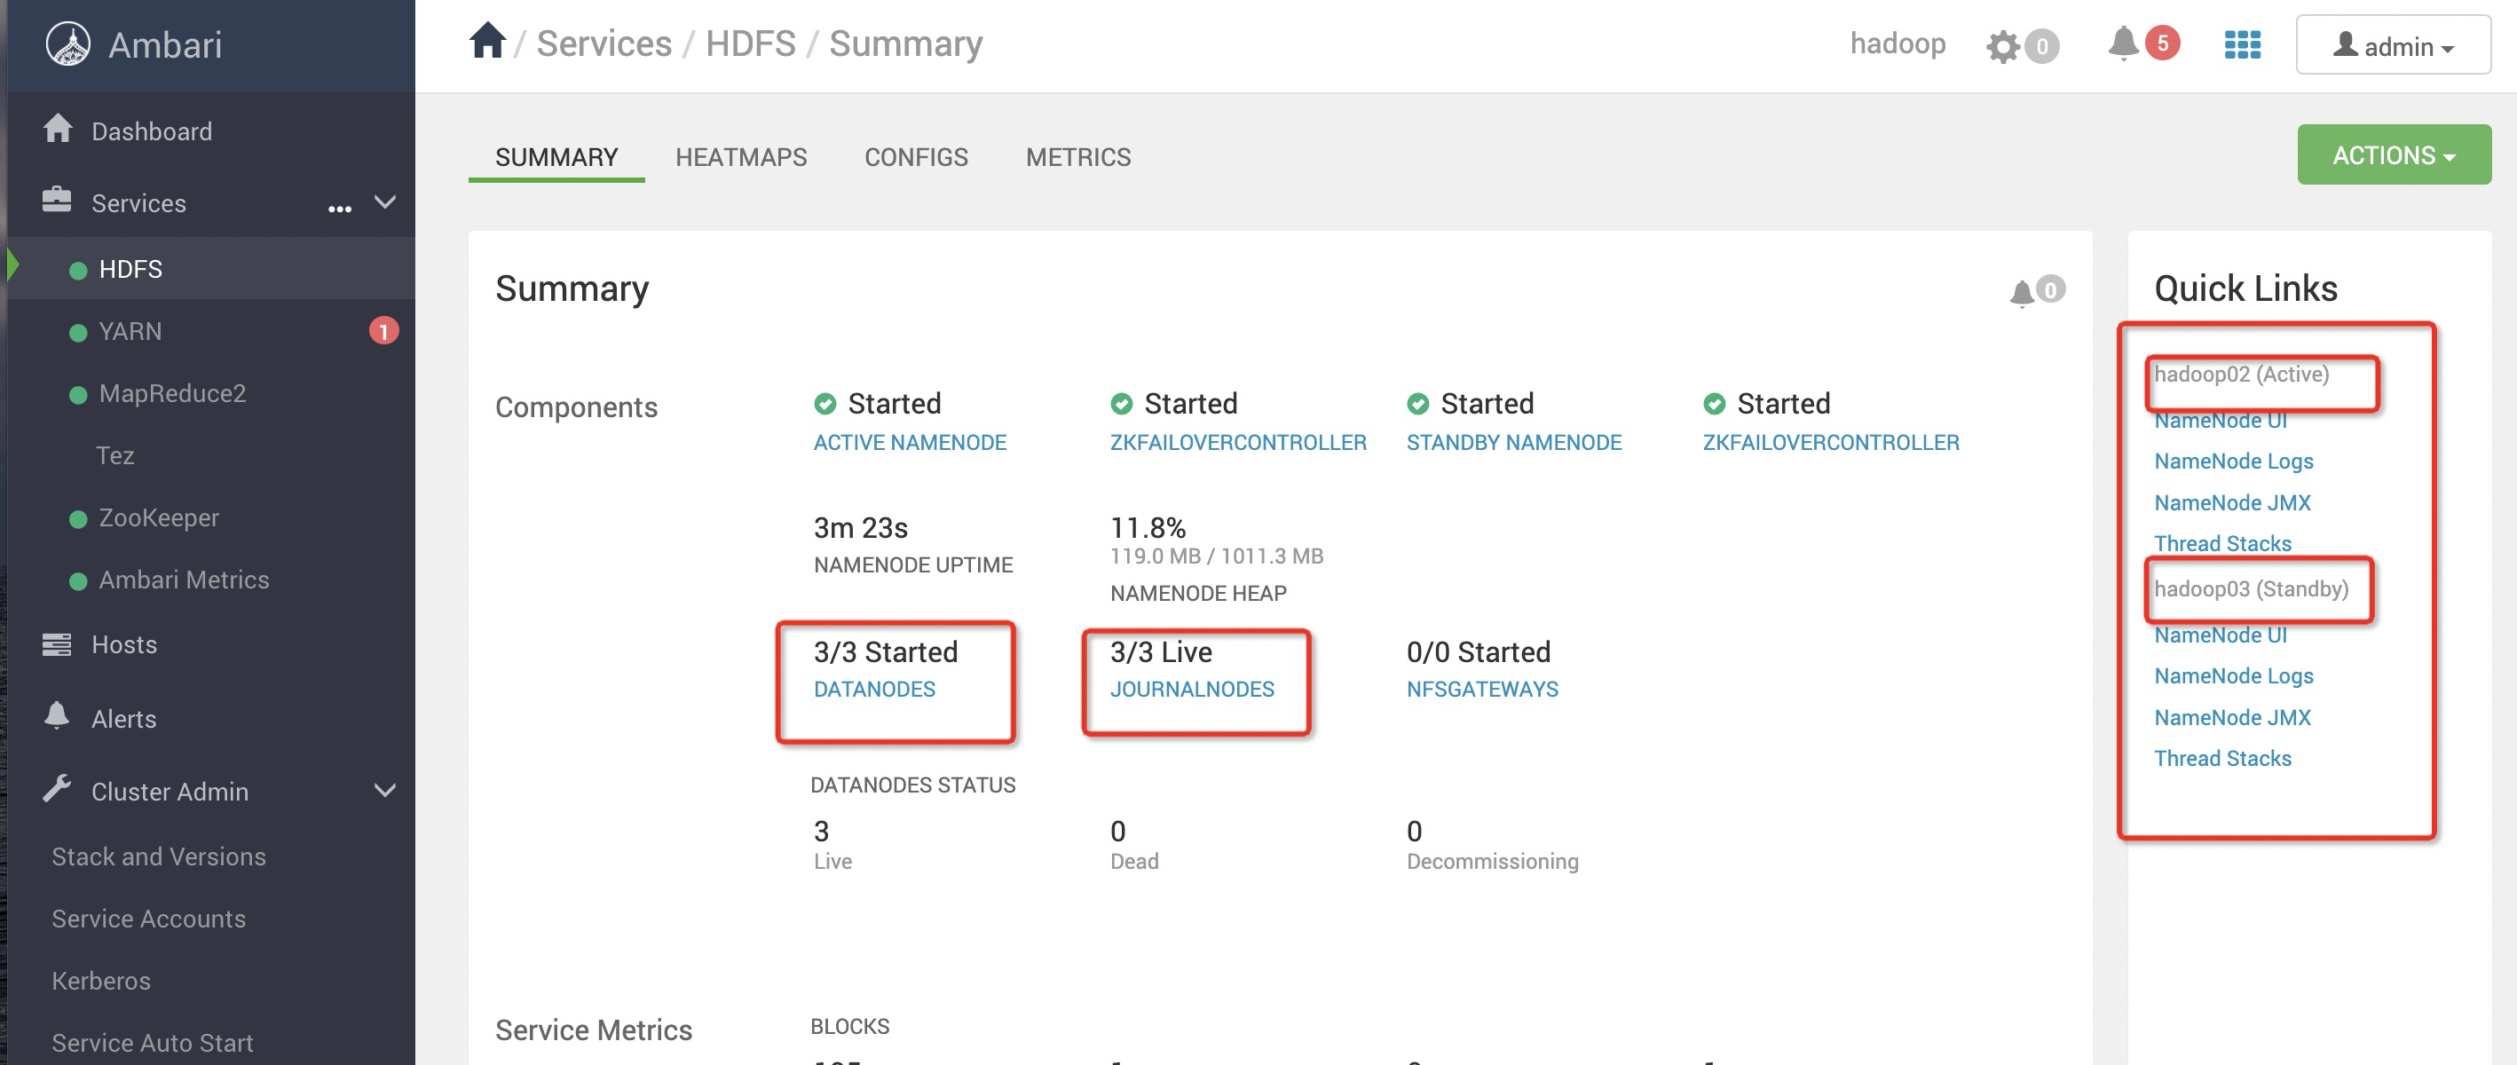The width and height of the screenshot is (2517, 1065).
Task: Click Services in the breadcrumb
Action: click(x=604, y=44)
